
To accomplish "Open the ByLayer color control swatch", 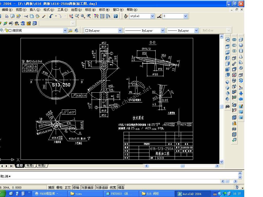I will point(103,31).
